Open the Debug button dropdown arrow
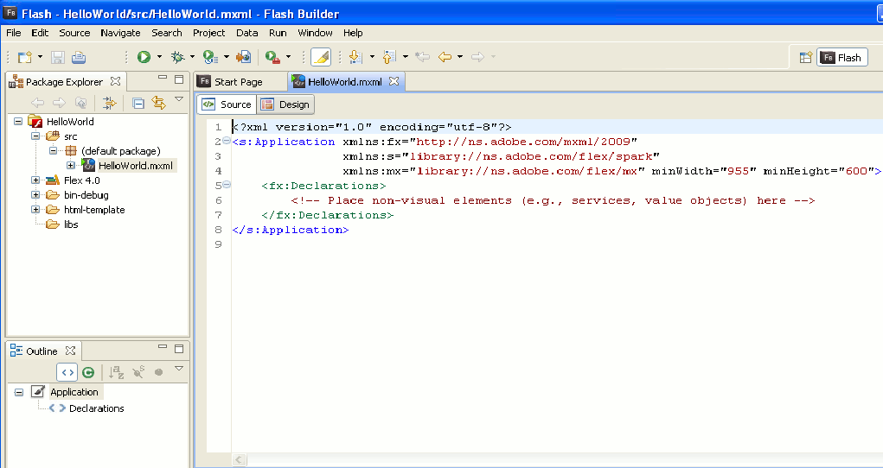 pyautogui.click(x=193, y=57)
